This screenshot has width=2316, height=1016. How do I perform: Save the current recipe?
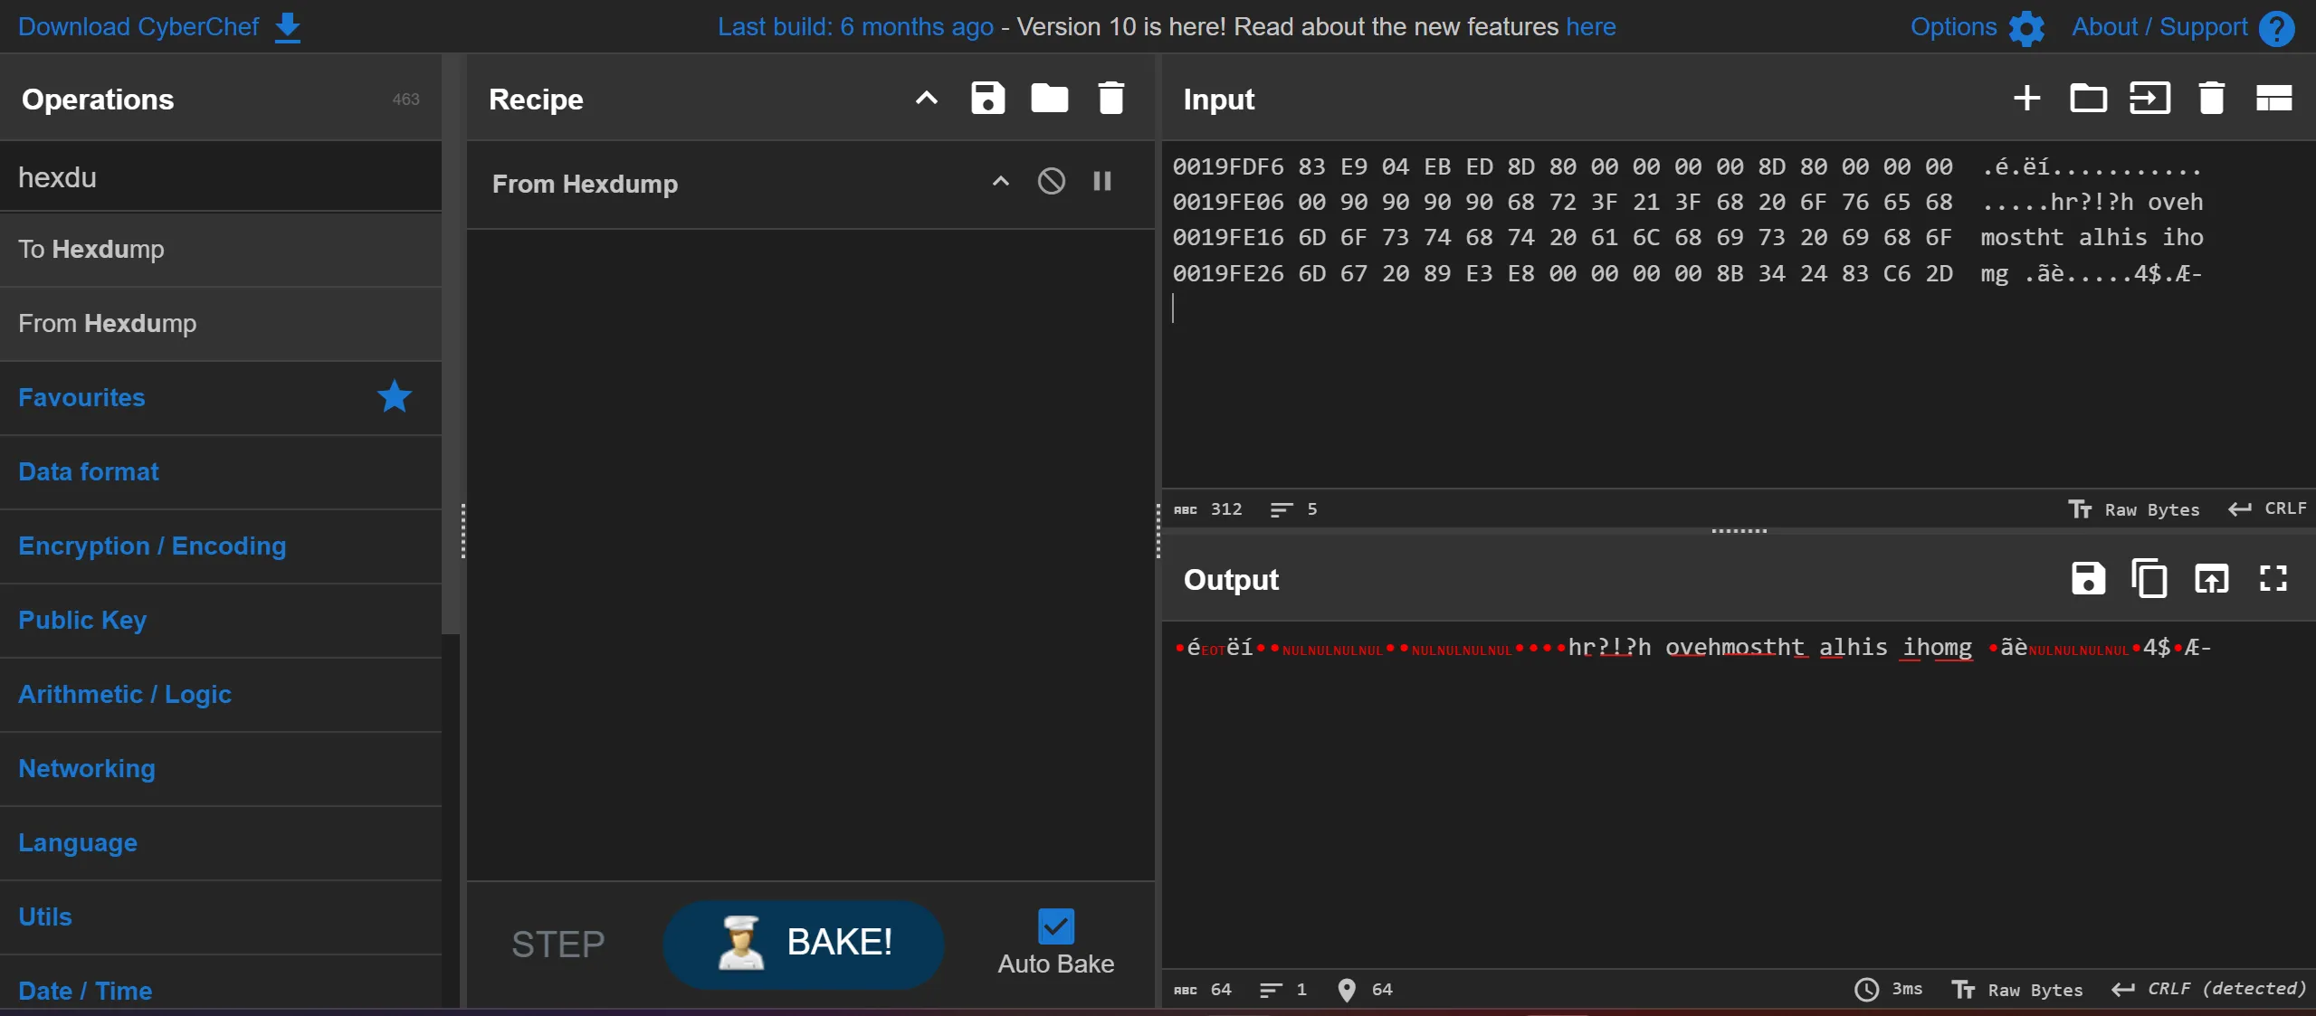[x=987, y=98]
